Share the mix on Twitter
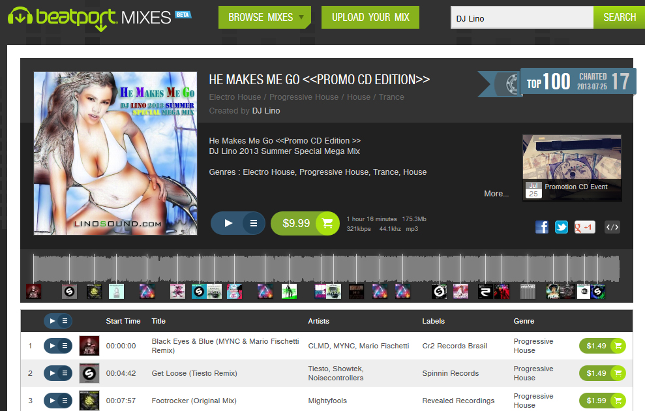Screen dimensions: 645x411 click(x=561, y=227)
